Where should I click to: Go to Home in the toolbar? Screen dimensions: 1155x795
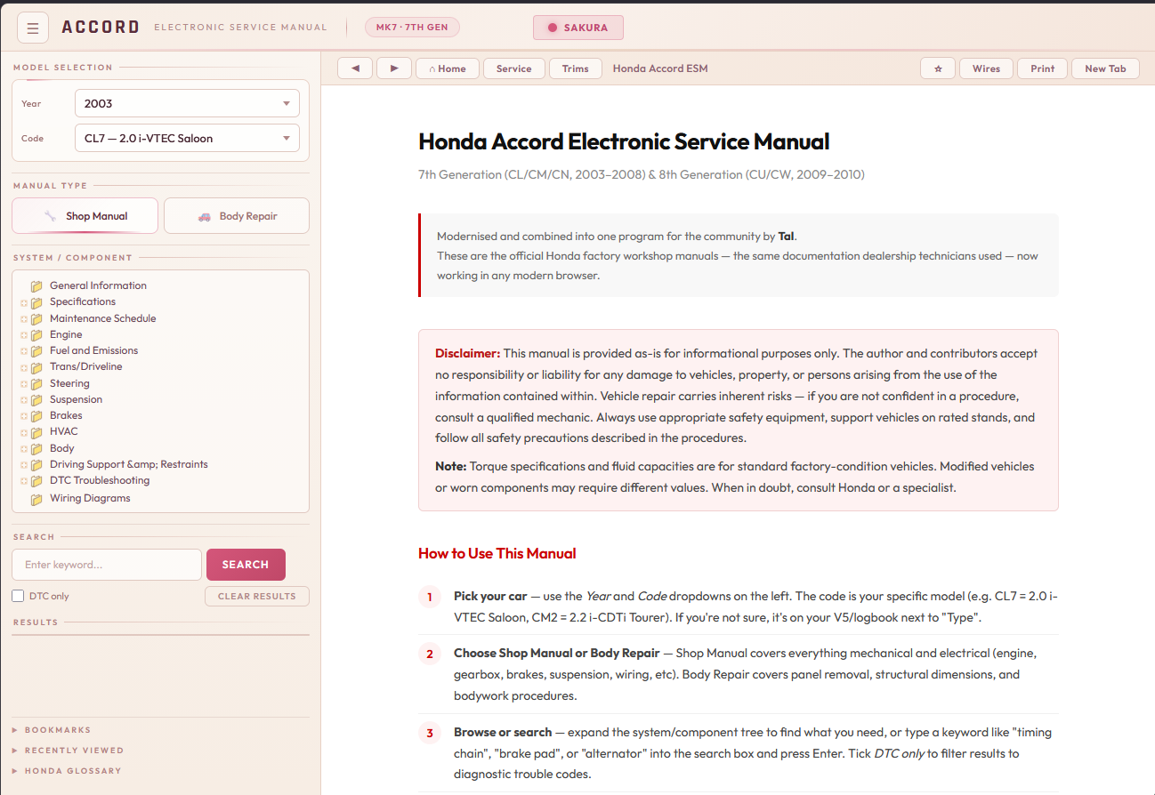click(448, 68)
